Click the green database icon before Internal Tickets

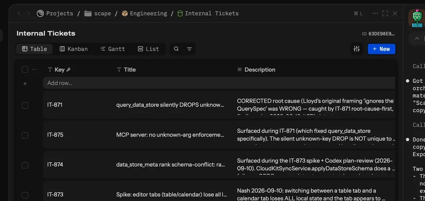(x=180, y=13)
